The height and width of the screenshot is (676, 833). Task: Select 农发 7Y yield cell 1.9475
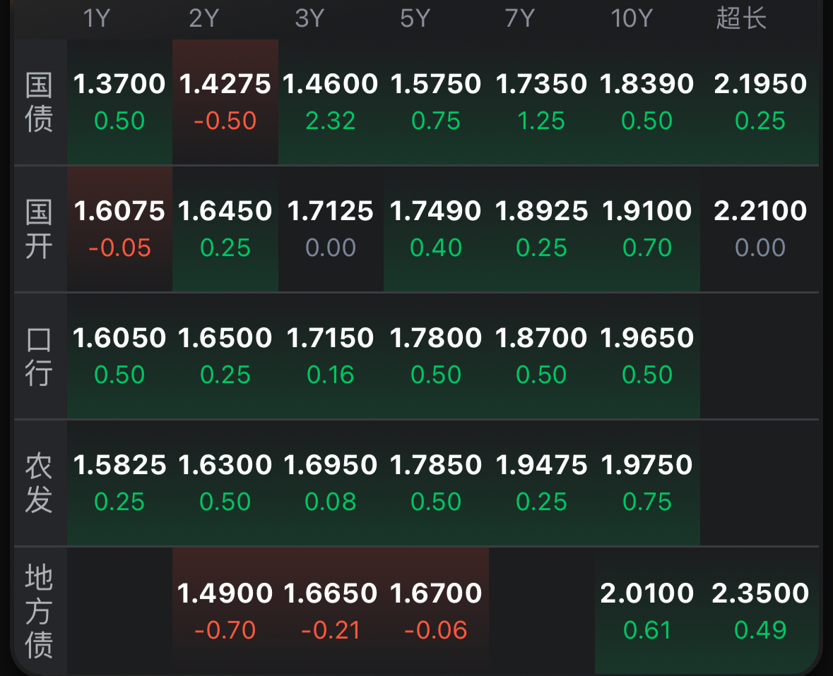541,483
